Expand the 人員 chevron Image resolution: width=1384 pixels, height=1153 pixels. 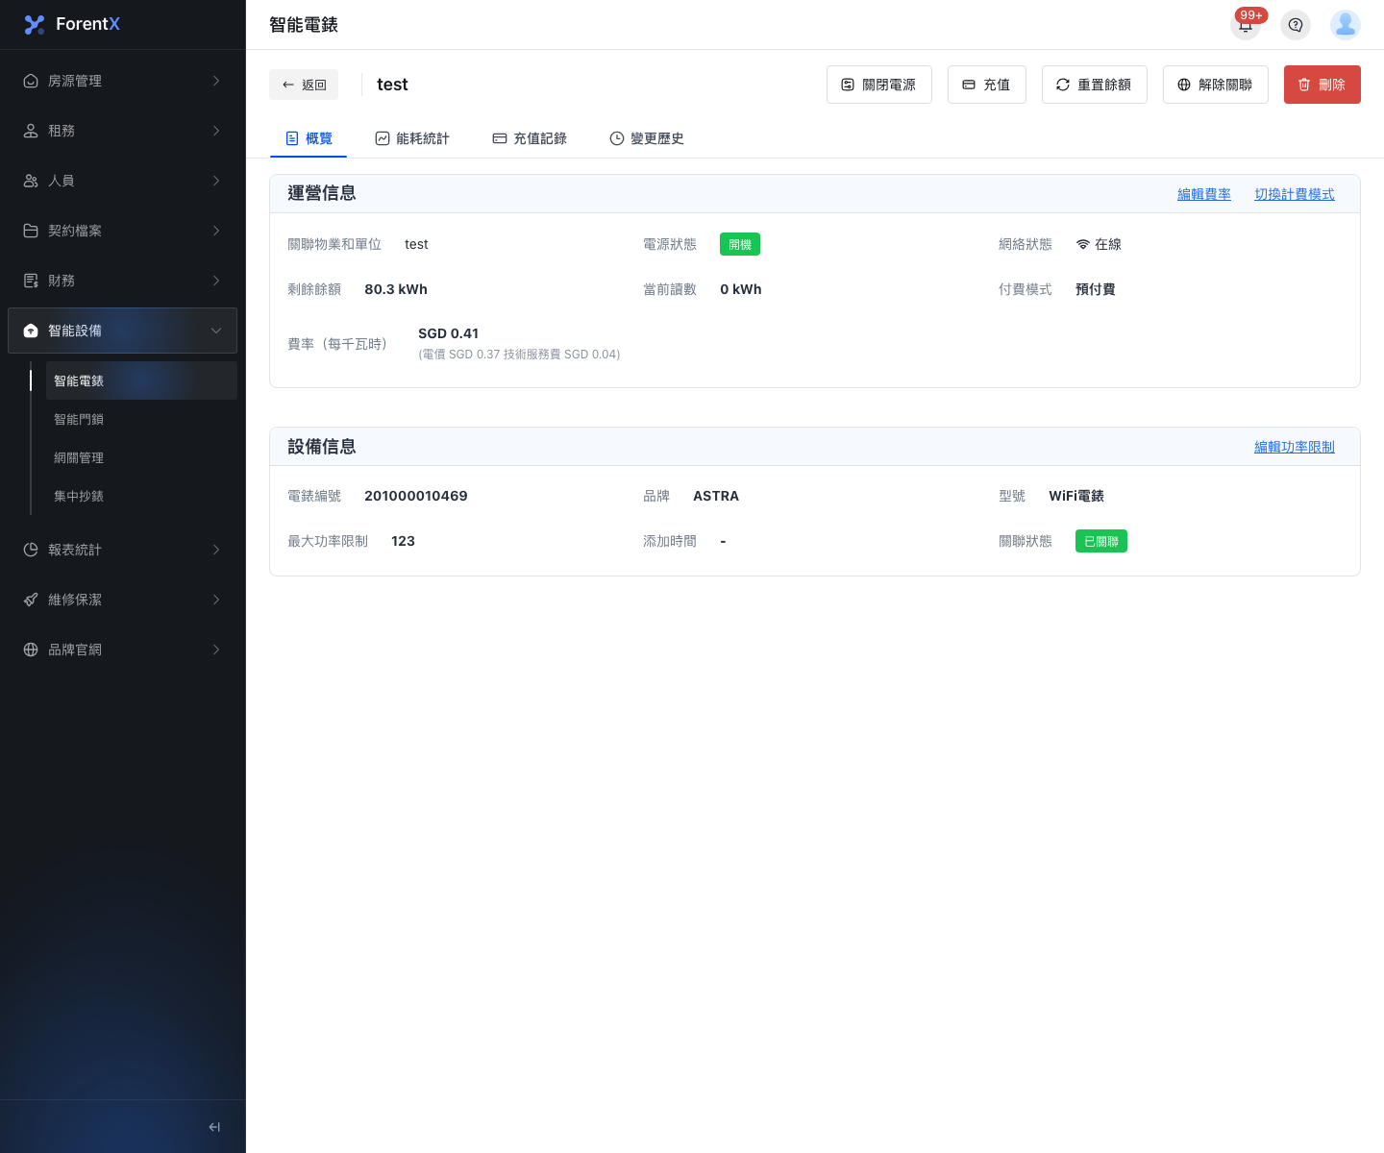tap(216, 181)
